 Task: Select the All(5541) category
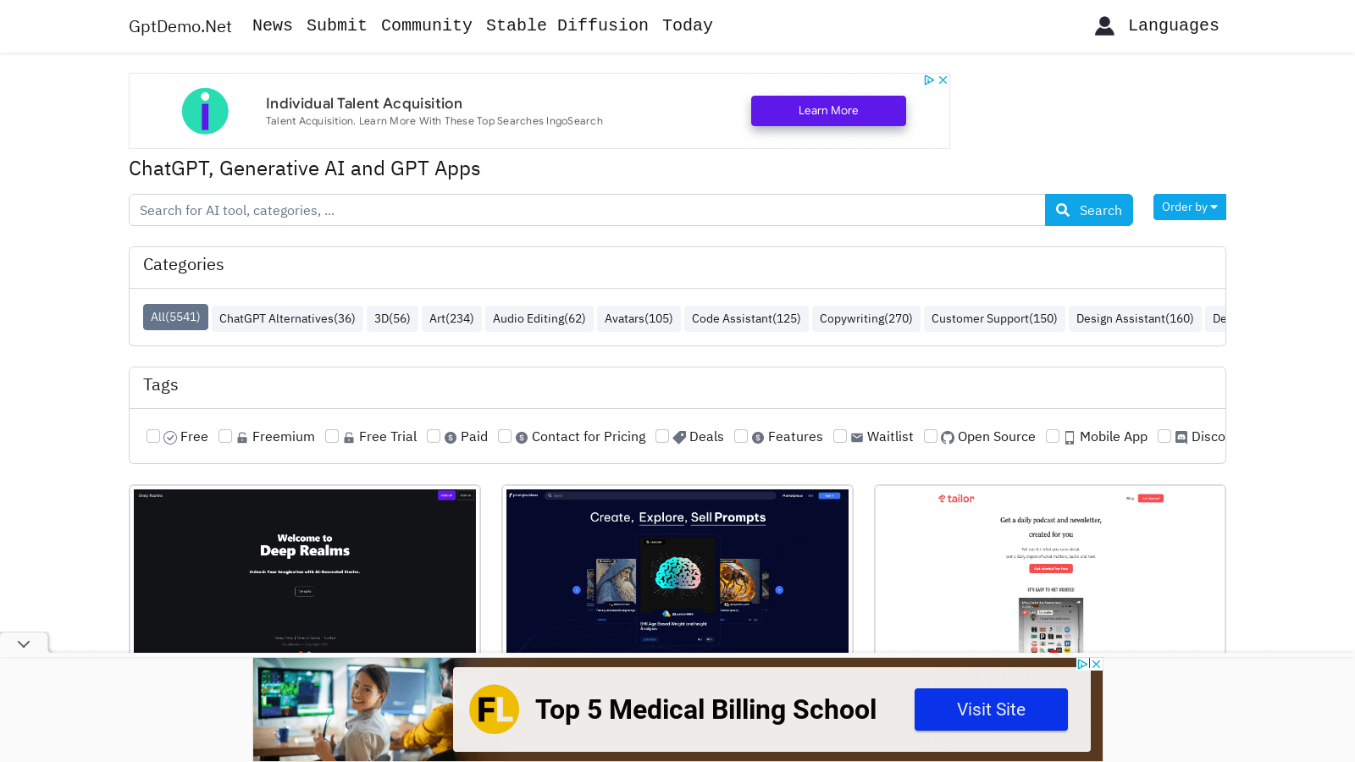[x=175, y=317]
